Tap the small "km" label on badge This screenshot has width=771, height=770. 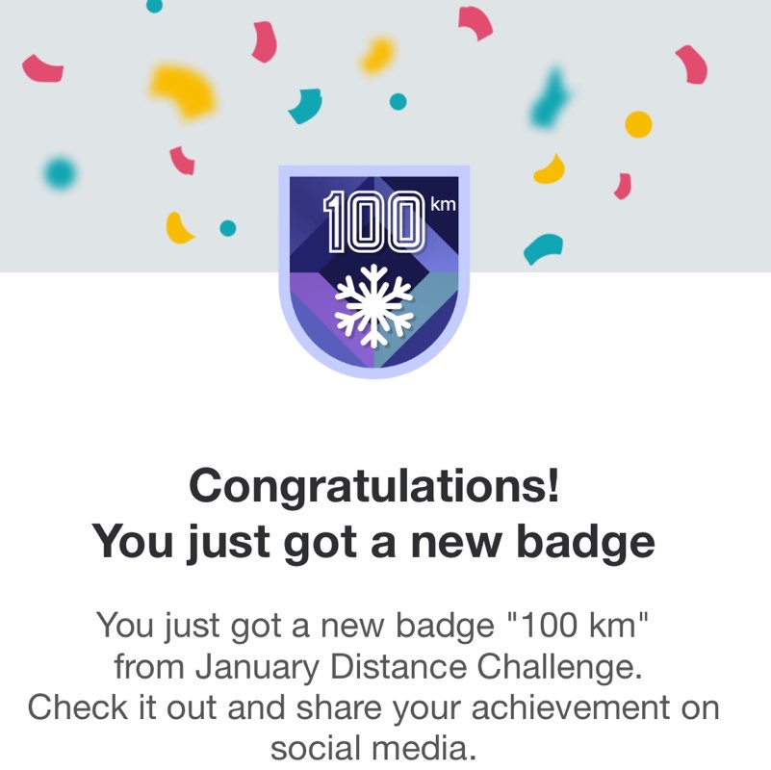point(442,204)
